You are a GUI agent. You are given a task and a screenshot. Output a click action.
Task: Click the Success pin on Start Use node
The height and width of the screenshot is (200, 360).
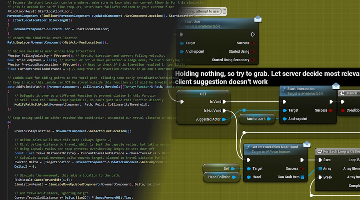[252, 43]
